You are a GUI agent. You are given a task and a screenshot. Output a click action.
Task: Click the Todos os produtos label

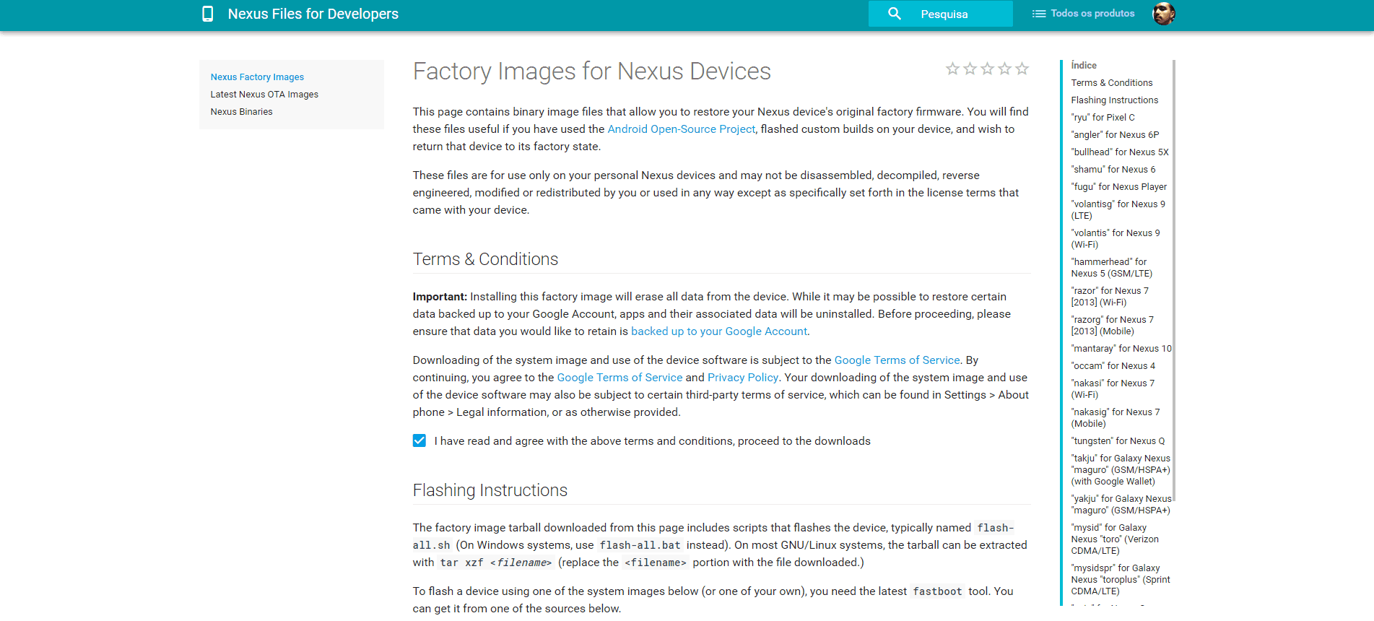pyautogui.click(x=1092, y=14)
